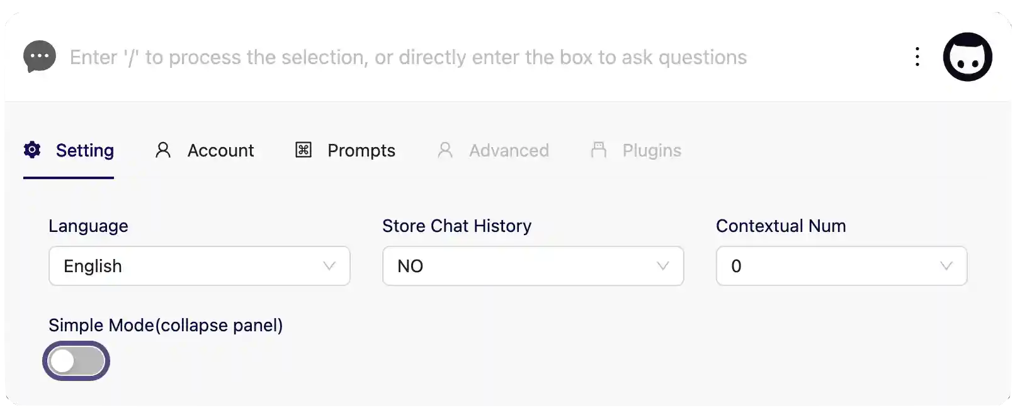The height and width of the screenshot is (413, 1015).
Task: Toggle the Simple Mode switch
Action: 76,361
